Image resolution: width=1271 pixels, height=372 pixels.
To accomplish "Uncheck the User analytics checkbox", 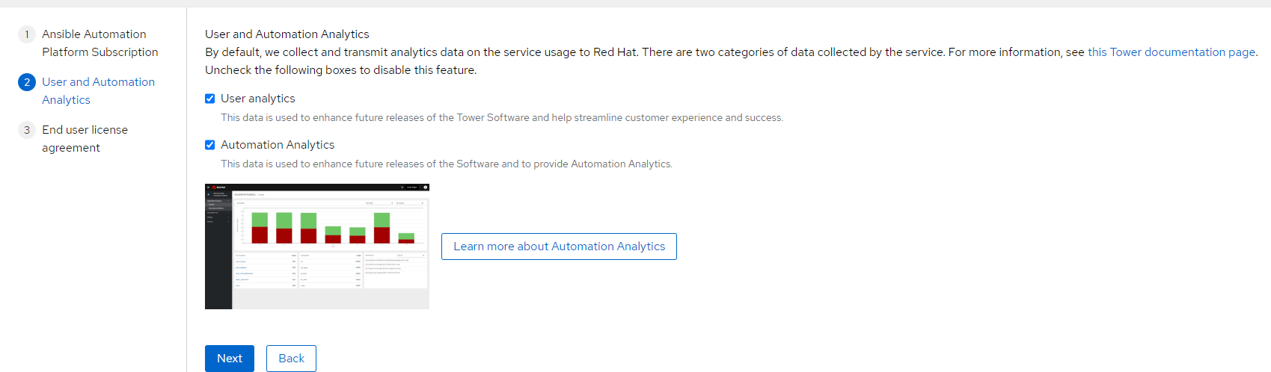I will (x=210, y=99).
